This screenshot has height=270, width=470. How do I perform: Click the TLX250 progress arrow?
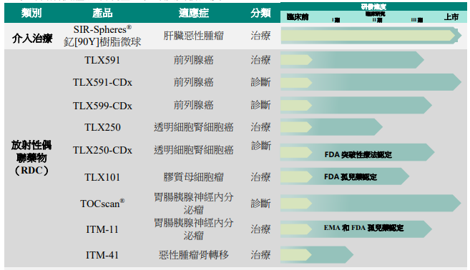[331, 127]
